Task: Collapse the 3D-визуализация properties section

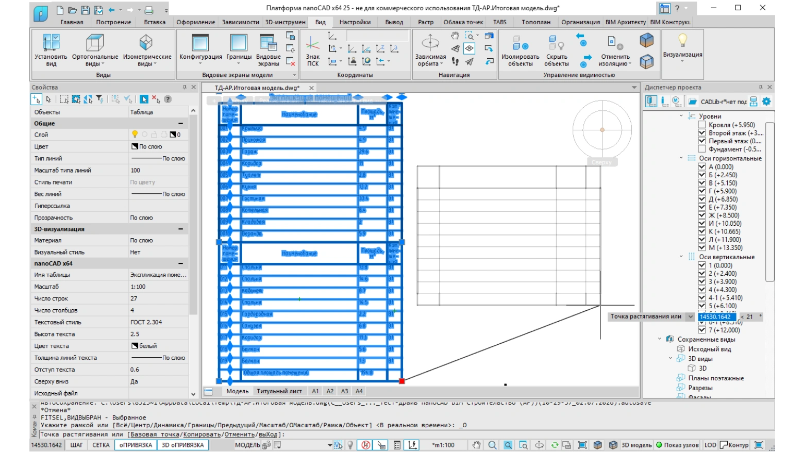Action: (181, 229)
